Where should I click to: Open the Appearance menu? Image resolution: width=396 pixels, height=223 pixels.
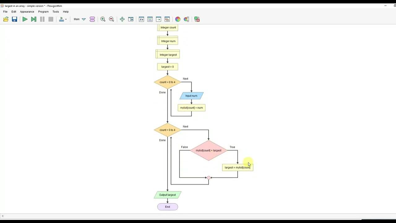[27, 12]
